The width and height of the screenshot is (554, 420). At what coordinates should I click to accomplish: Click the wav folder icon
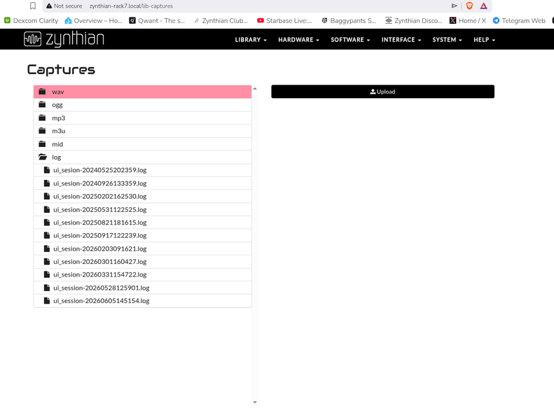pos(42,92)
